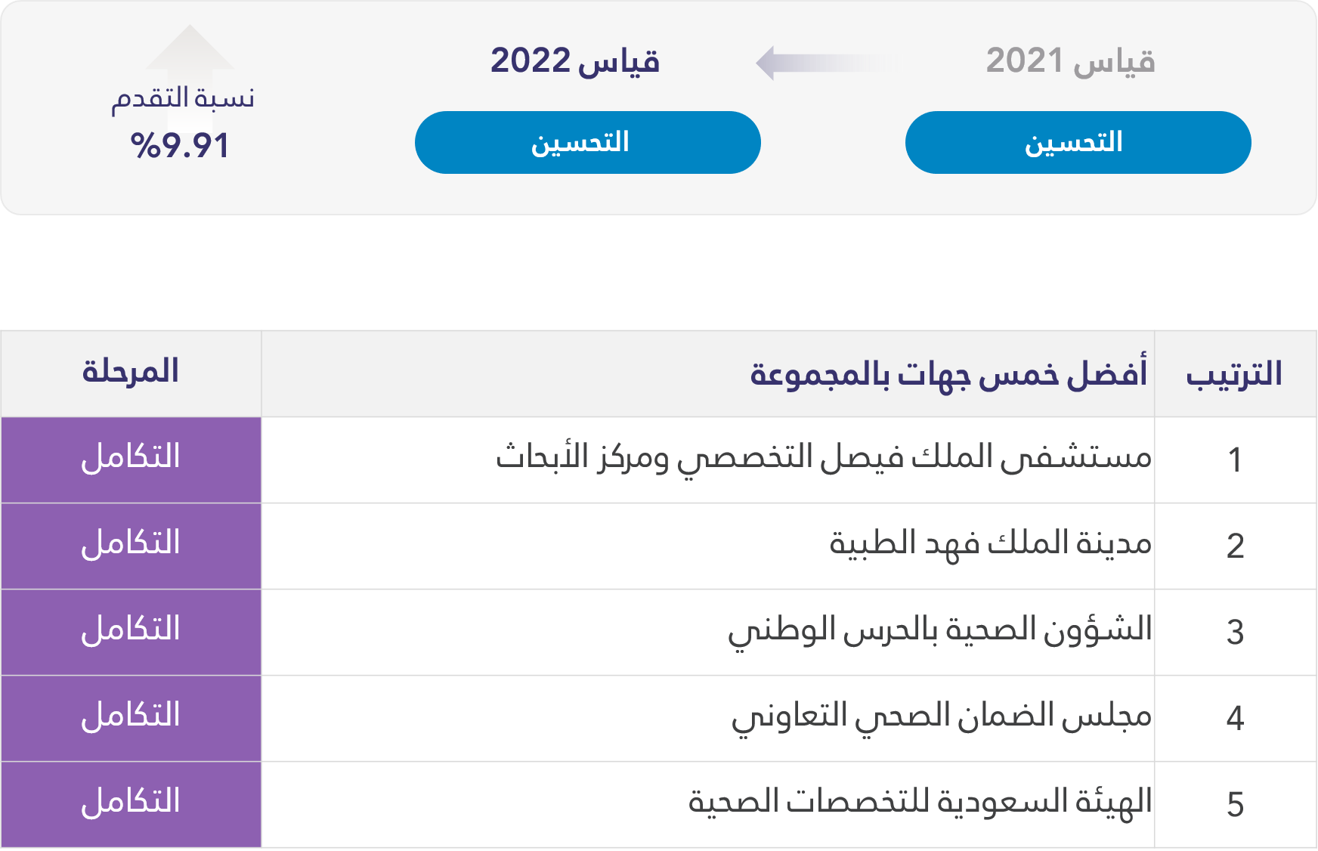Click the التكامل cell for rank 5
The height and width of the screenshot is (851, 1318).
point(130,801)
